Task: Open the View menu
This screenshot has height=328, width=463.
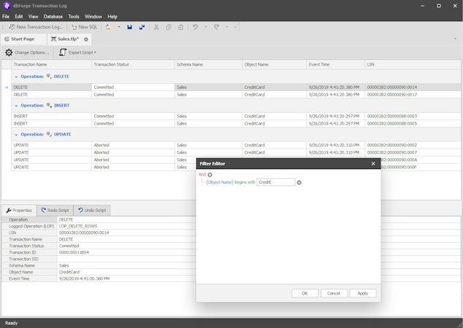Action: pos(34,17)
